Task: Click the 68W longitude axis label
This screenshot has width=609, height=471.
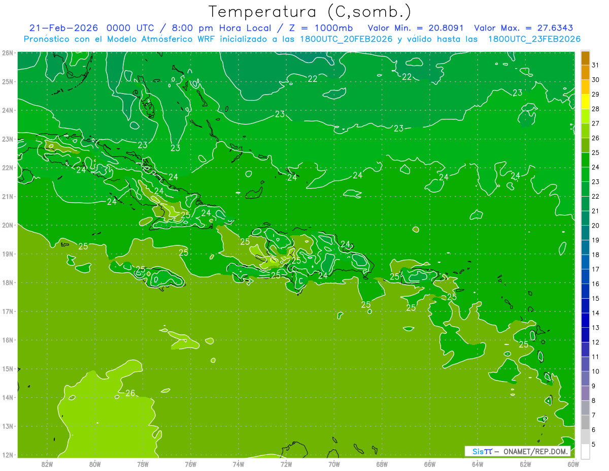Action: (382, 464)
